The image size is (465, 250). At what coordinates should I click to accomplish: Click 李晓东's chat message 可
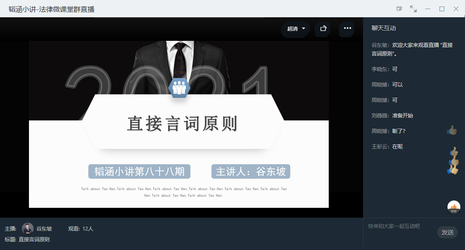(385, 69)
